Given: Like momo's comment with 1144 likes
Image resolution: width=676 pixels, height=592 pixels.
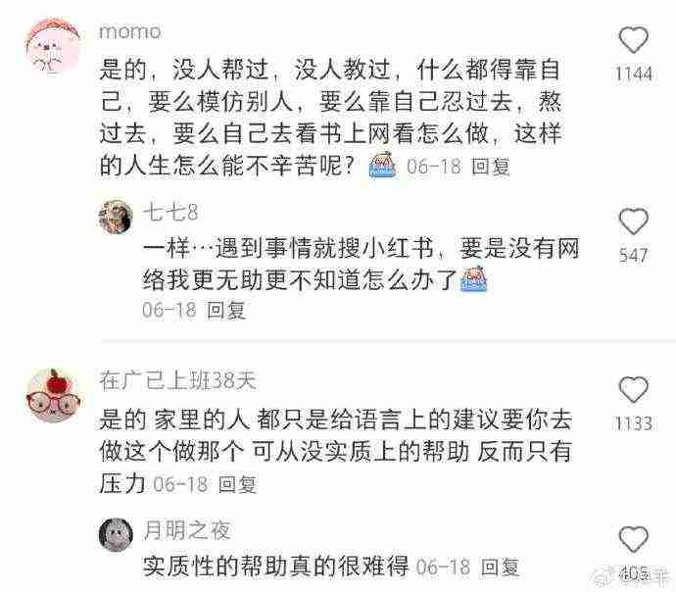Looking at the screenshot, I should coord(633,39).
